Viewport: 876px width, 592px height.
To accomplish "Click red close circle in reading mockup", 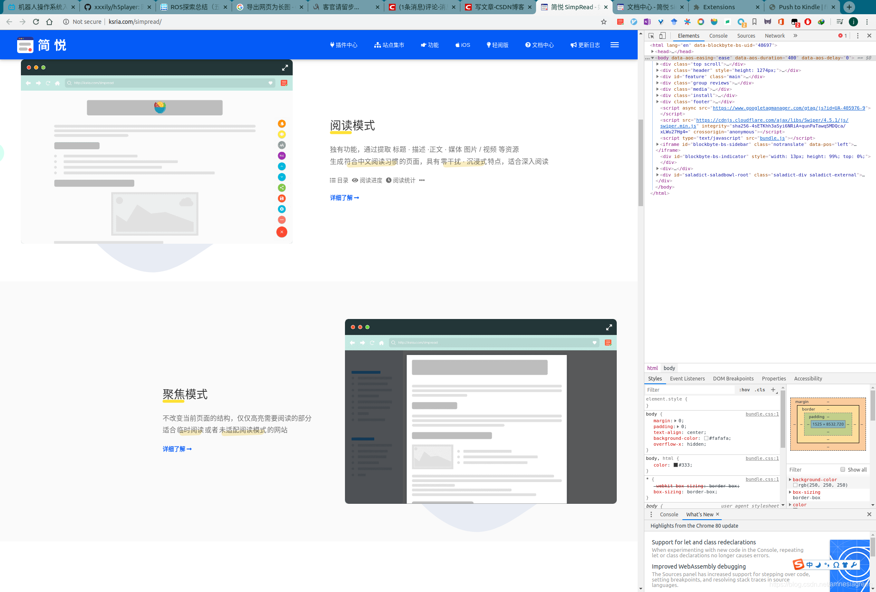I will (282, 232).
